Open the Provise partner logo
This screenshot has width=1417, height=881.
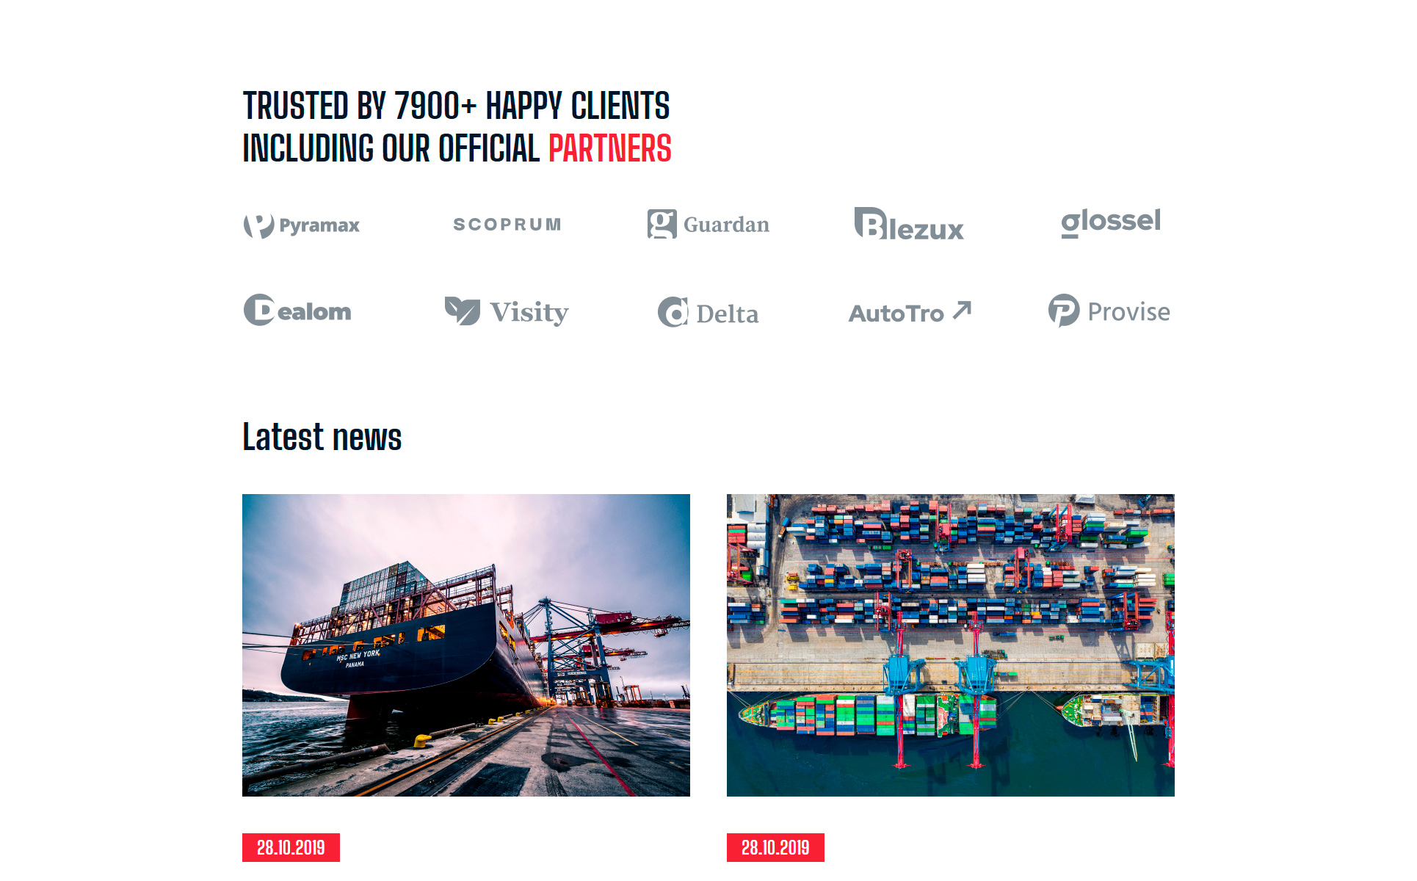point(1109,311)
